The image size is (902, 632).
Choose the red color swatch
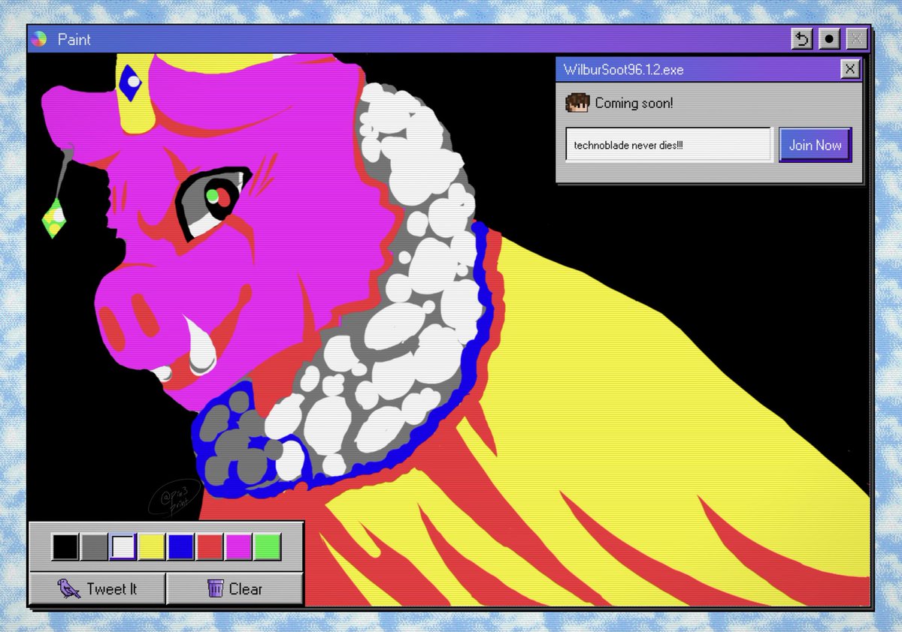(x=209, y=546)
